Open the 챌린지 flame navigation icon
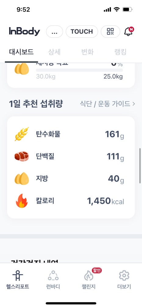Viewport: 142px width, 308px height. coord(89,276)
